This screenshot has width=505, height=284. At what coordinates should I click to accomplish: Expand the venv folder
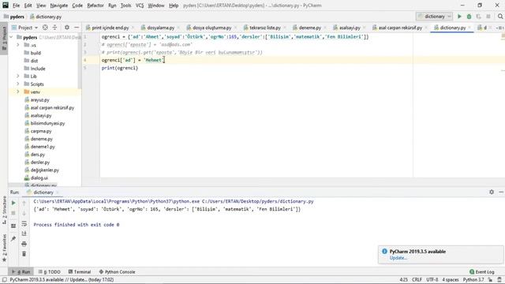click(18, 92)
